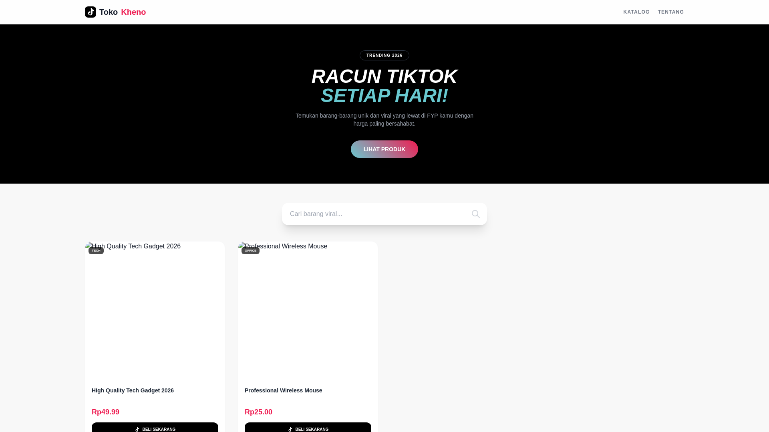Click the RACUN TIKTOK SETIAP HARI! headline

coord(384,86)
